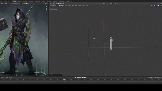Click the image name field in image editor
This screenshot has width=162, height=91.
tap(17, 3)
